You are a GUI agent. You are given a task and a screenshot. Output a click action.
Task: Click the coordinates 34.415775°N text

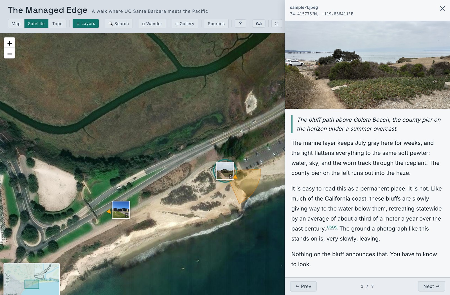[x=321, y=14]
